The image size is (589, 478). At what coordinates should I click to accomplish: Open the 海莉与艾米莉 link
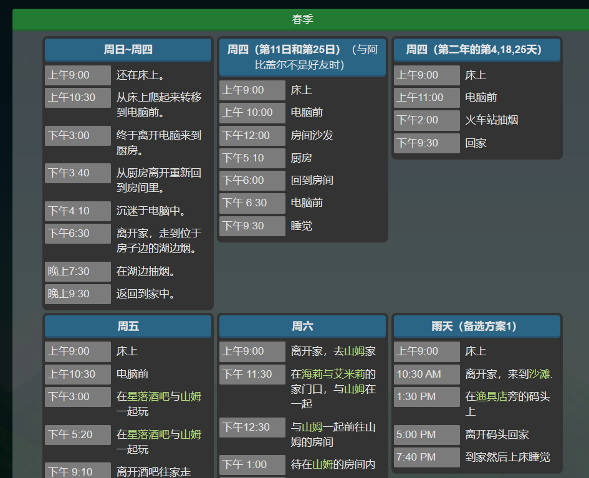pyautogui.click(x=333, y=374)
